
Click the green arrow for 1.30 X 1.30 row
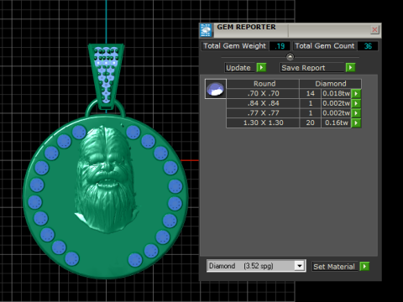pyautogui.click(x=356, y=122)
